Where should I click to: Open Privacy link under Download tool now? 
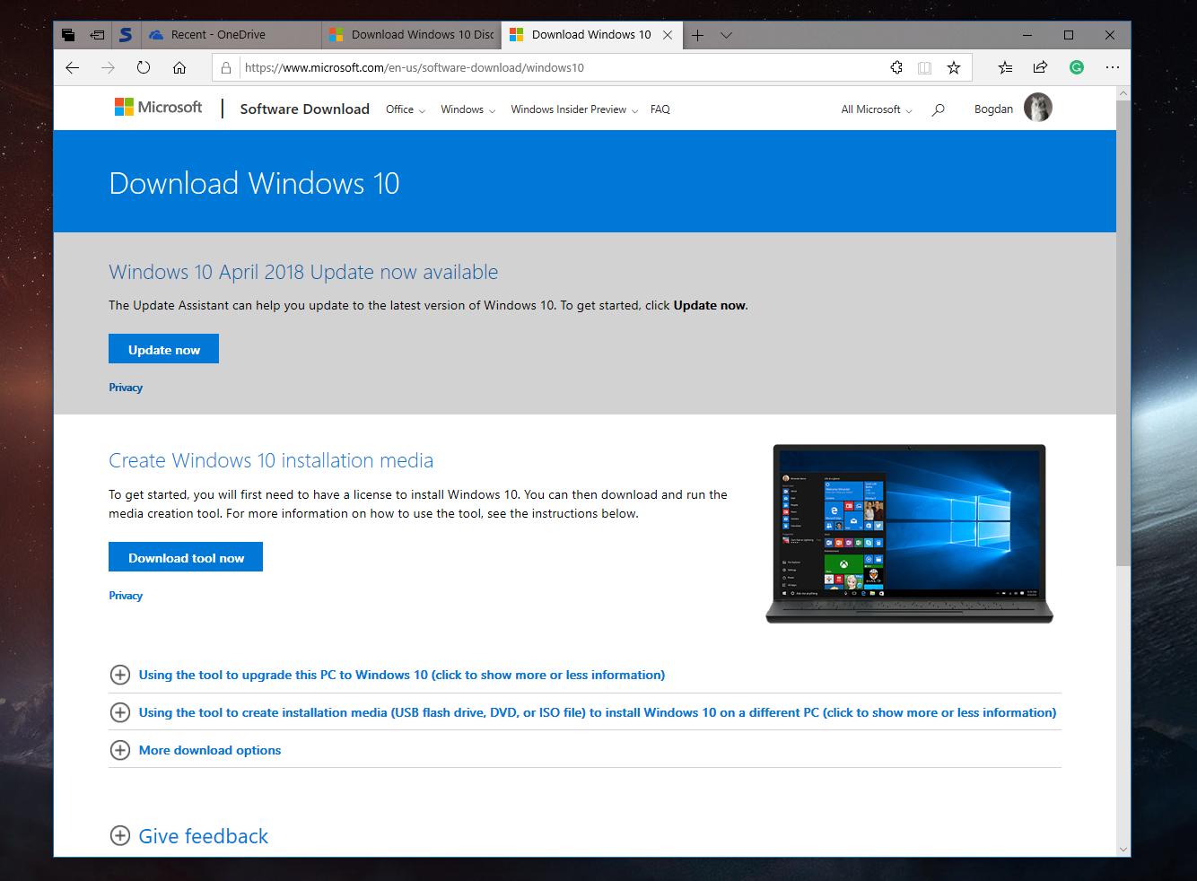point(126,596)
